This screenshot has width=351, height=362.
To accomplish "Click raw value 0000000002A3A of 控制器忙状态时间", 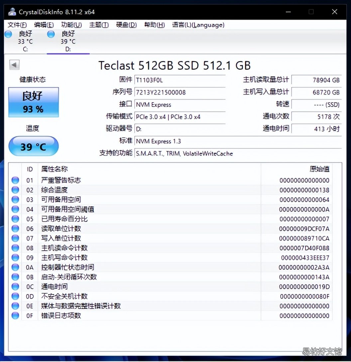I will [304, 267].
